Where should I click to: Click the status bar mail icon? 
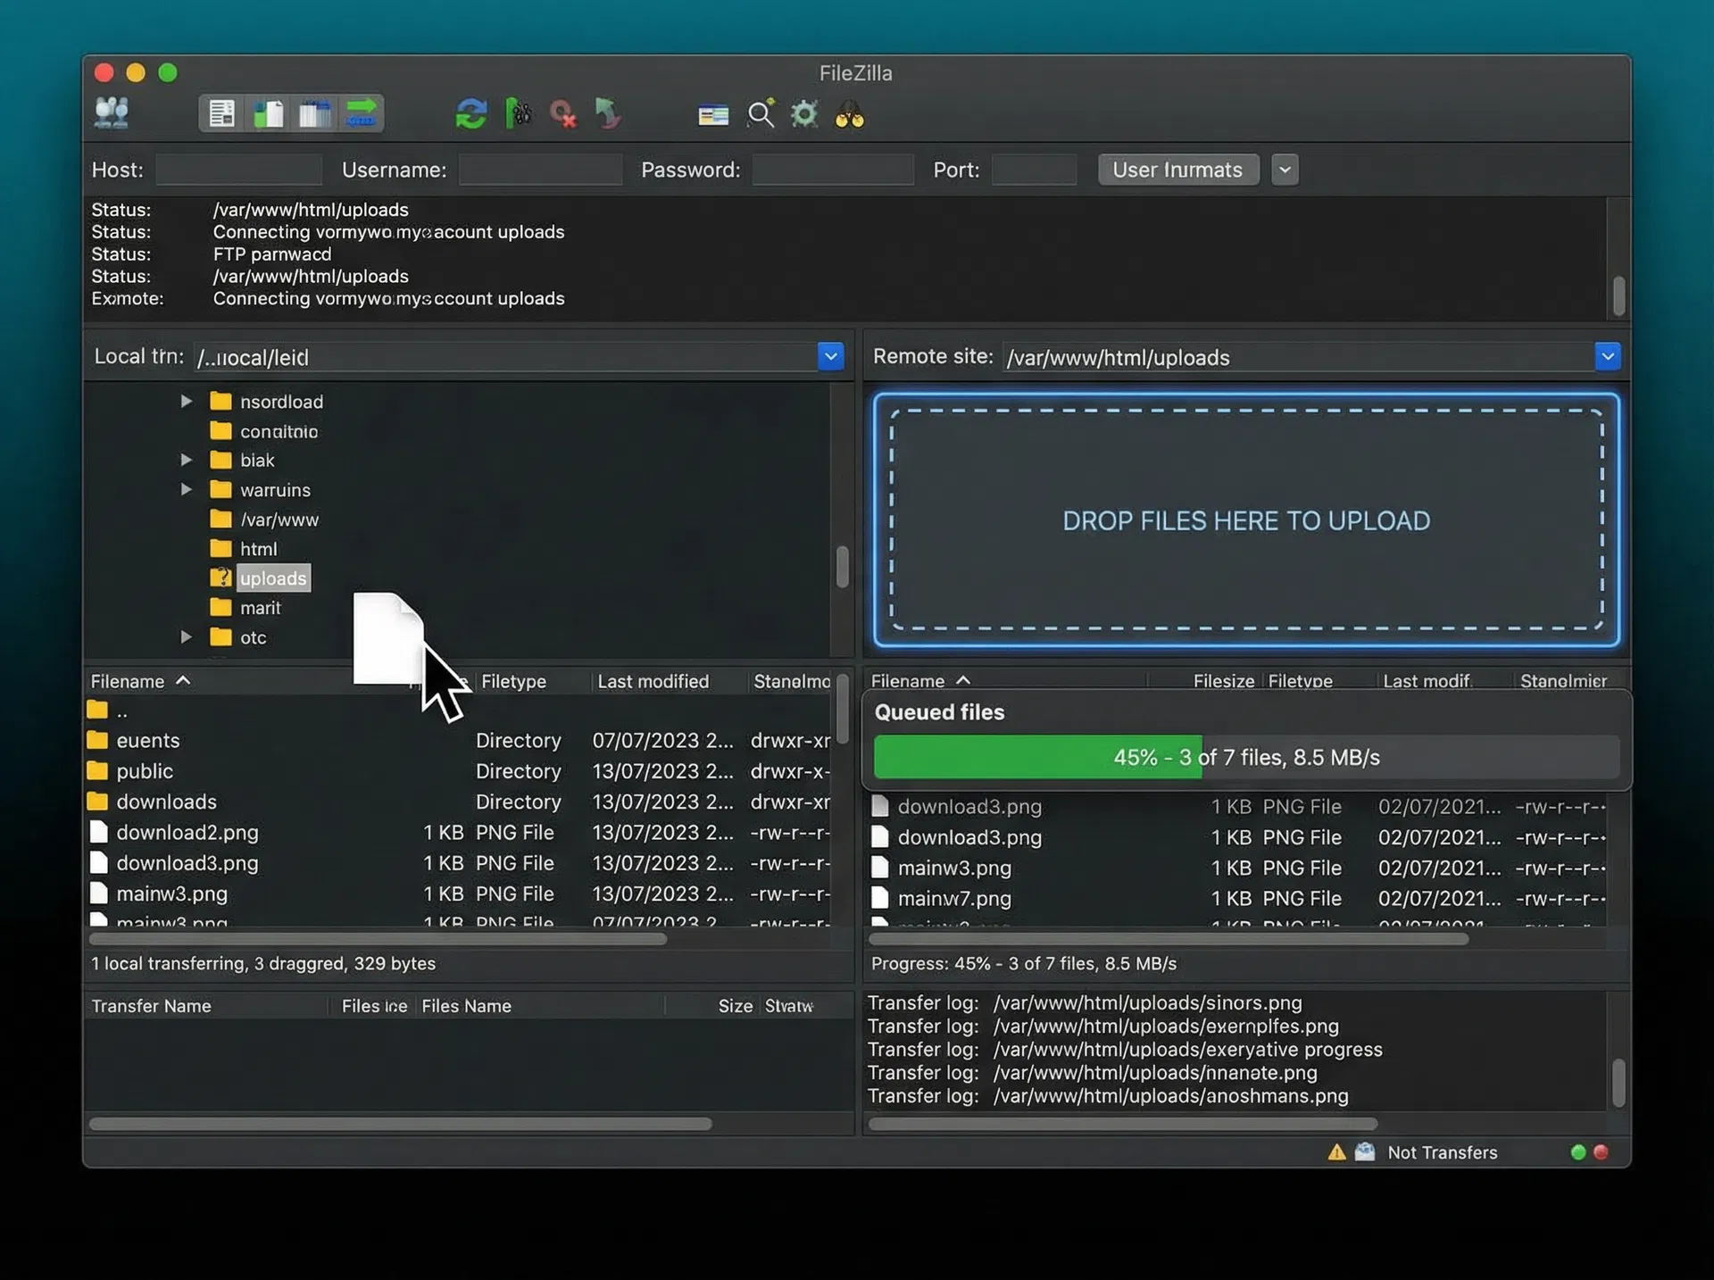tap(1364, 1152)
